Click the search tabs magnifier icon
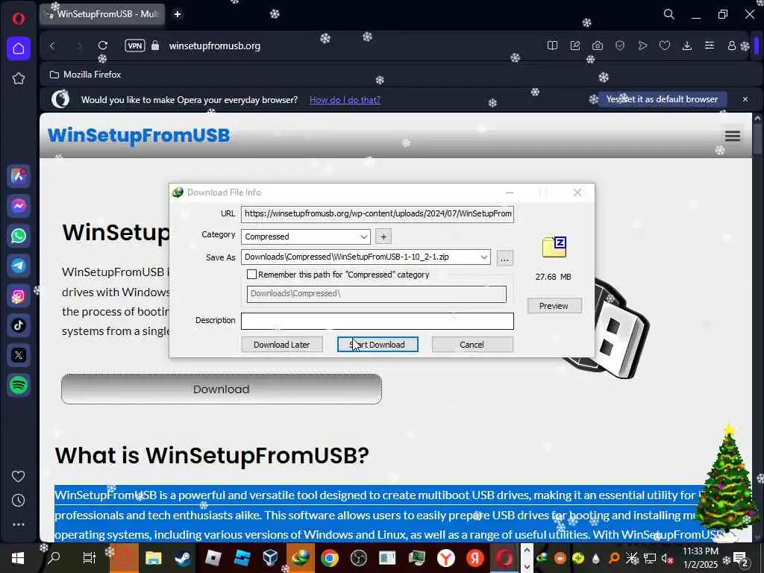Image resolution: width=764 pixels, height=573 pixels. coord(669,14)
